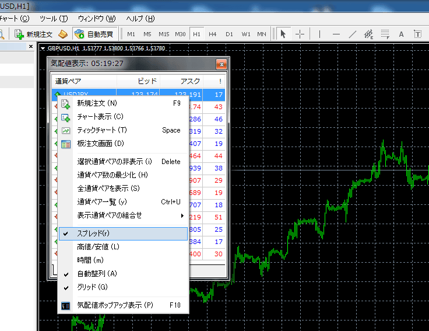This screenshot has height=331, width=429.
Task: Choose 板注文画面 (D) menu entry
Action: click(x=124, y=144)
